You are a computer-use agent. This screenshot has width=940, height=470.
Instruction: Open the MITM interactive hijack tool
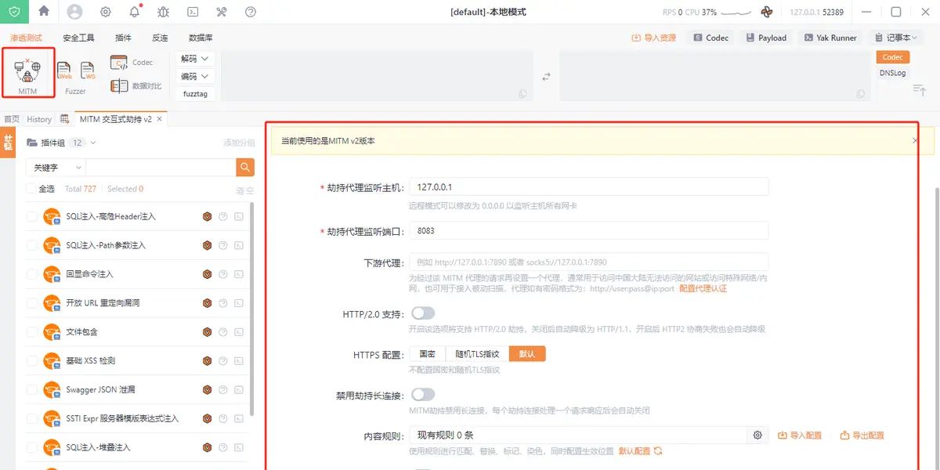click(28, 72)
